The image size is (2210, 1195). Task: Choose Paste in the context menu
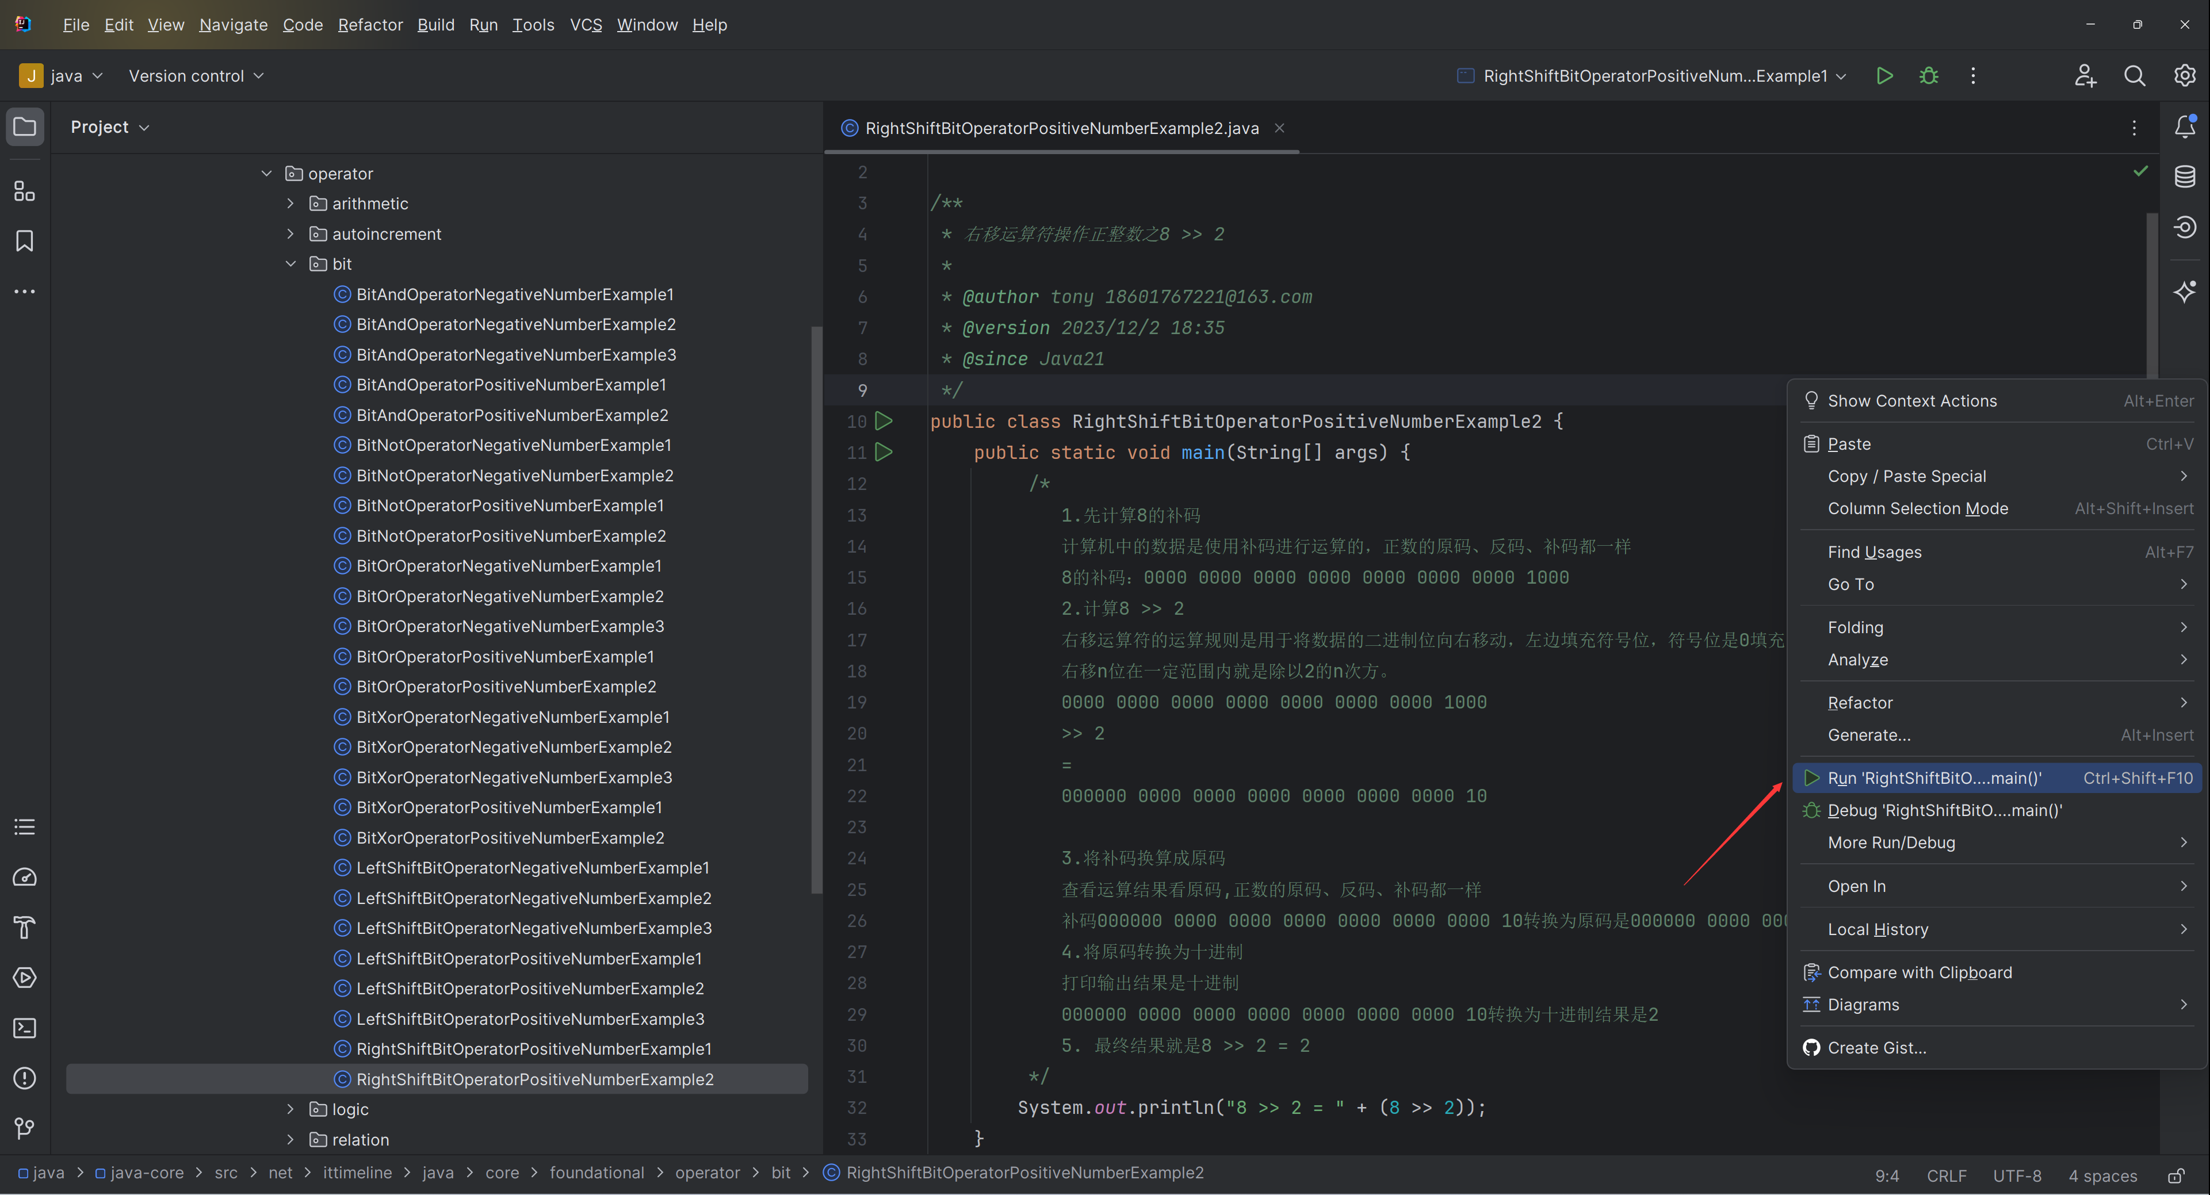point(1997,443)
